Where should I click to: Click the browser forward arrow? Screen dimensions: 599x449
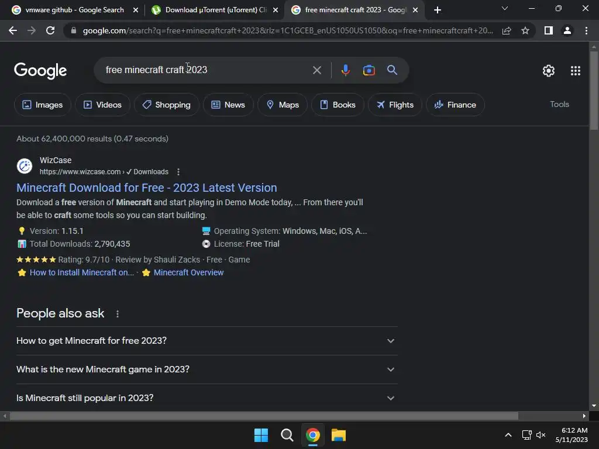[32, 30]
